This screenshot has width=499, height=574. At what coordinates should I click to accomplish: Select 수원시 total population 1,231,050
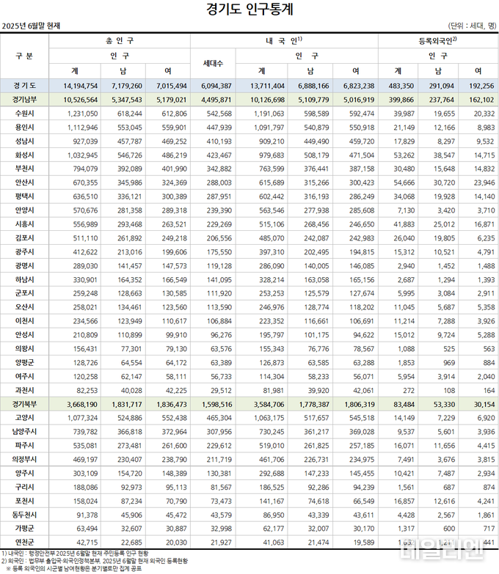pyautogui.click(x=82, y=114)
